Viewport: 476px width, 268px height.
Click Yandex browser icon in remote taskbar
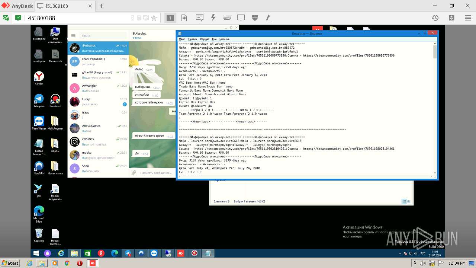click(x=101, y=253)
